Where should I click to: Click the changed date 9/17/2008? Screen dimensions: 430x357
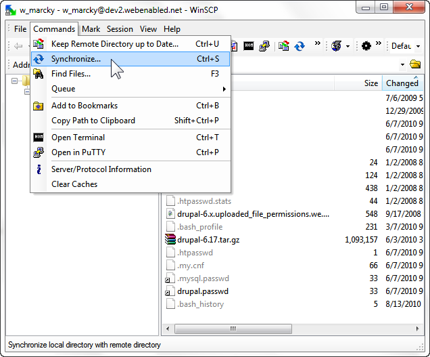tap(403, 214)
